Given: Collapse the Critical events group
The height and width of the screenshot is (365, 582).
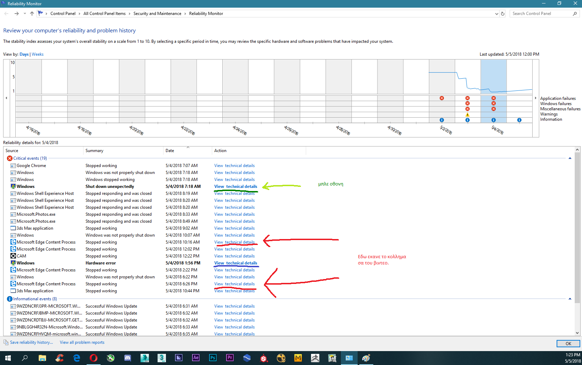Looking at the screenshot, I should [x=570, y=158].
